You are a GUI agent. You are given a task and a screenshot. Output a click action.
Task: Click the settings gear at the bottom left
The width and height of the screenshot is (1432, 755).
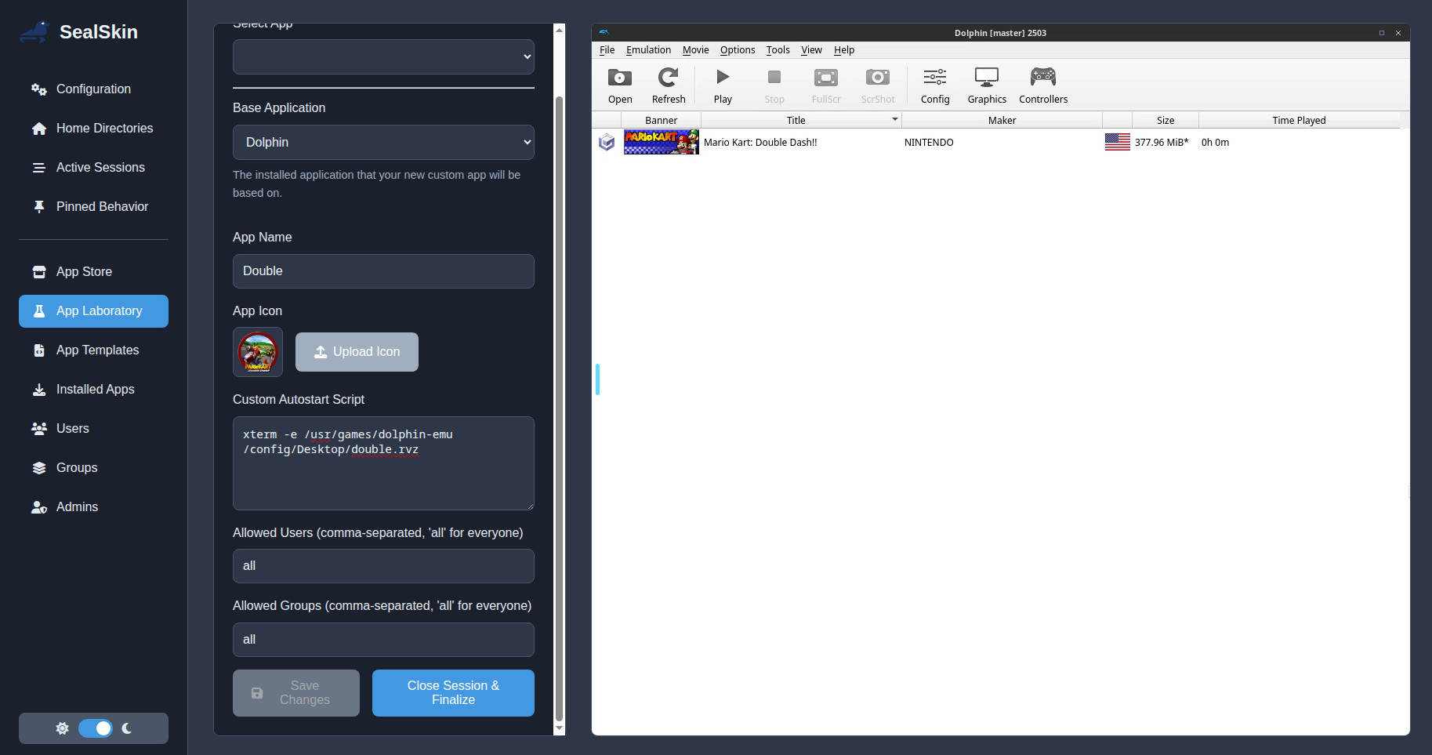[x=62, y=728]
